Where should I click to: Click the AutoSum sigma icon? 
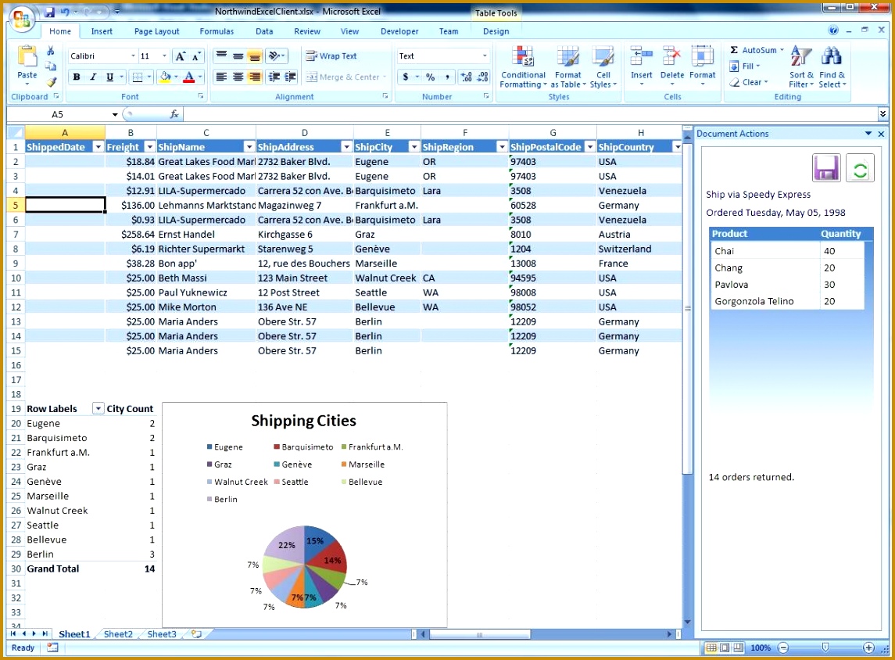pos(734,50)
